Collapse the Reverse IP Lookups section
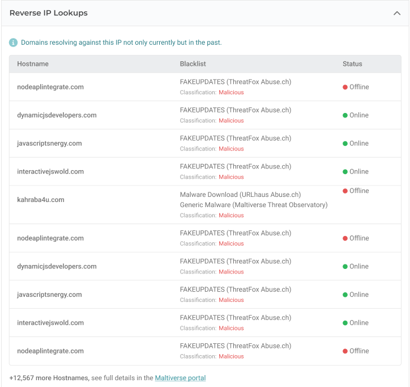The height and width of the screenshot is (387, 410). (396, 13)
